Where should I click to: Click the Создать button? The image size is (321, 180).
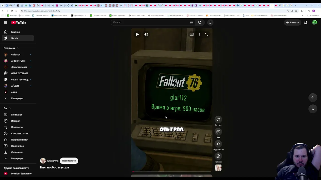[x=292, y=22]
